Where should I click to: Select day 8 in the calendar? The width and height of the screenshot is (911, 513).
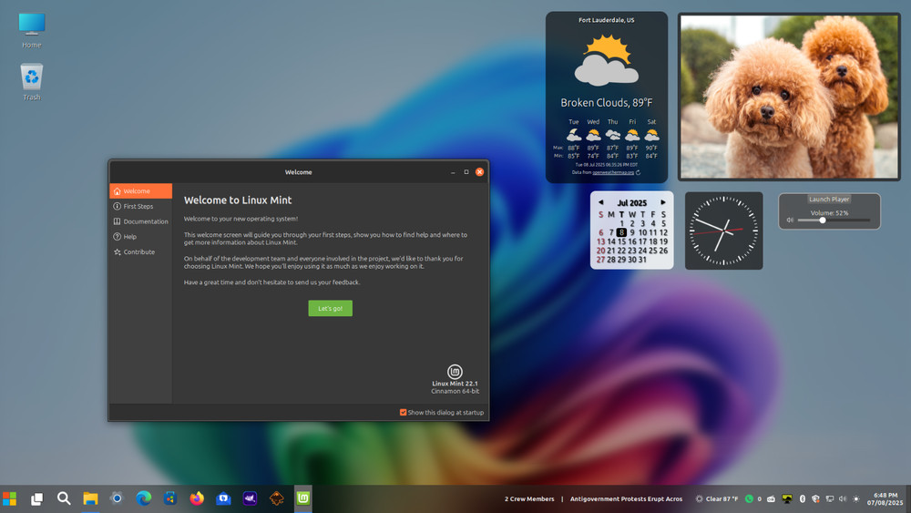621,232
